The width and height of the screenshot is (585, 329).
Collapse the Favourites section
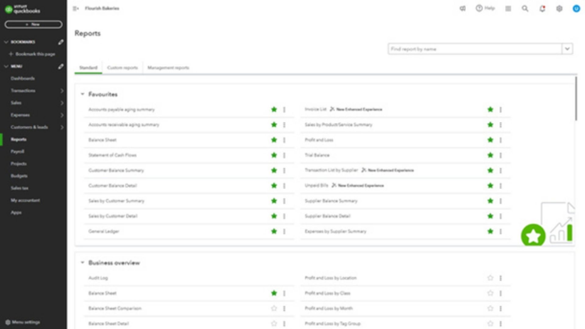click(82, 94)
